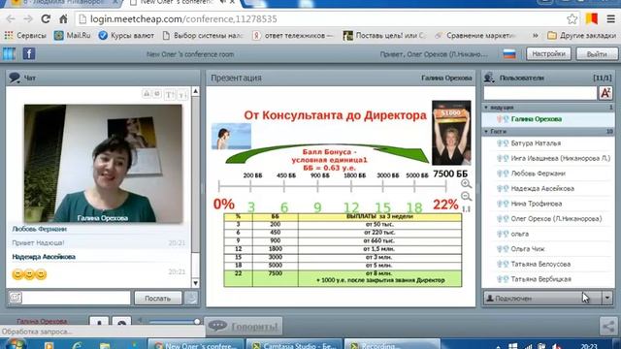Select user Нина Трофимова
Screen dimensions: 621x349
548,204
